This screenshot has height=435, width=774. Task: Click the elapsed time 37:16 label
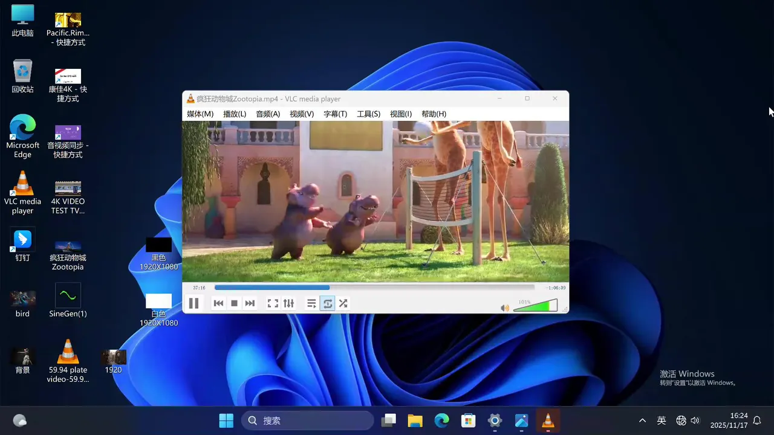(199, 288)
